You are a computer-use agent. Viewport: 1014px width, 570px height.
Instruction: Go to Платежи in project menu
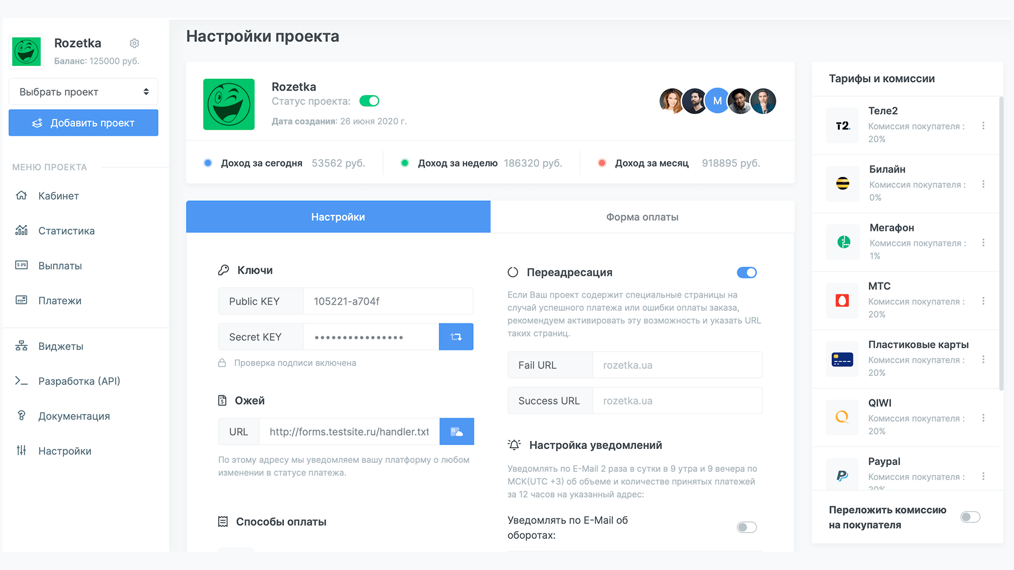[60, 300]
